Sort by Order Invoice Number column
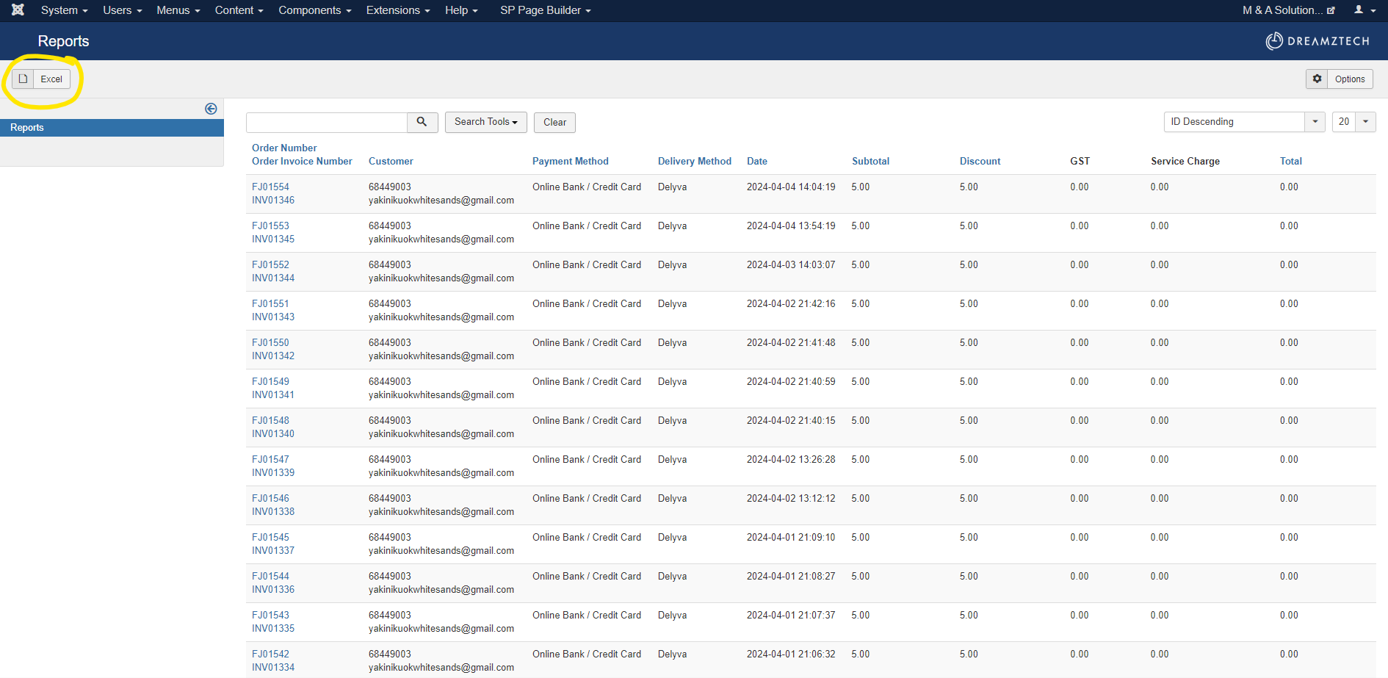Screen dimensions: 1388x678 (x=302, y=161)
